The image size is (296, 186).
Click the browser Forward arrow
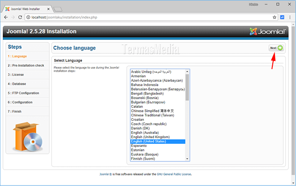[x=13, y=17]
